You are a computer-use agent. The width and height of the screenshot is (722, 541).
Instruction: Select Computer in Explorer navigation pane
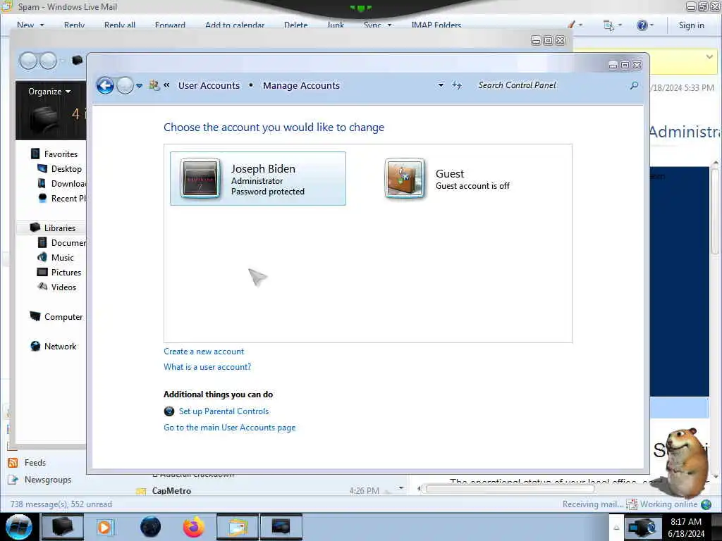pyautogui.click(x=63, y=316)
